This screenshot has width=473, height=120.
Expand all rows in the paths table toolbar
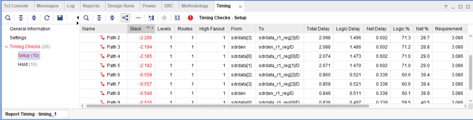coord(112,18)
